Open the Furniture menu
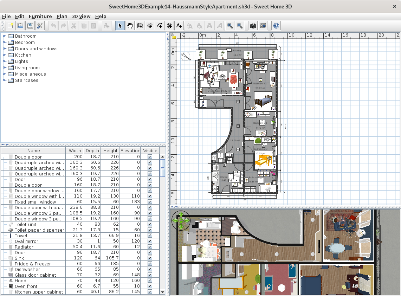The image size is (401, 296). tap(40, 16)
